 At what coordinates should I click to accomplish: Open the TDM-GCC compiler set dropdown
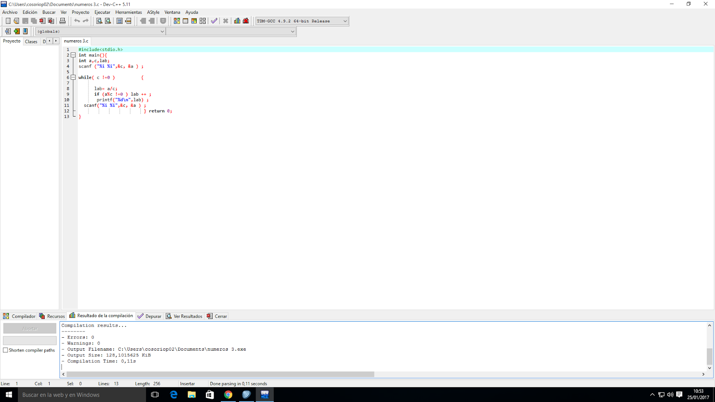coord(302,21)
